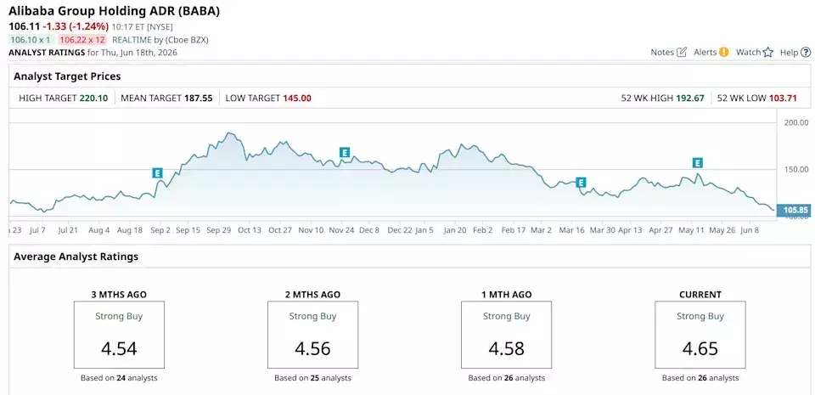The image size is (815, 395).
Task: Click the mean target value 187.55
Action: 198,98
